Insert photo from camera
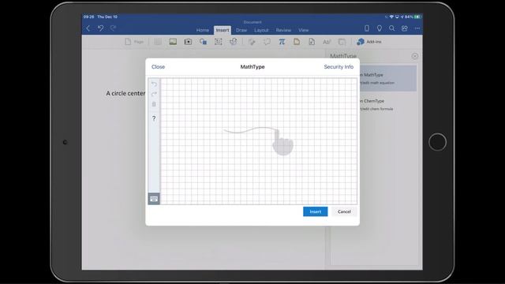Image resolution: width=505 pixels, height=284 pixels. point(188,42)
